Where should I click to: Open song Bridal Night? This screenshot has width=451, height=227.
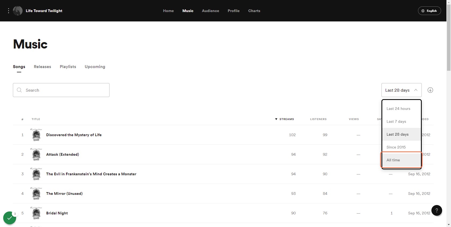[x=57, y=213]
